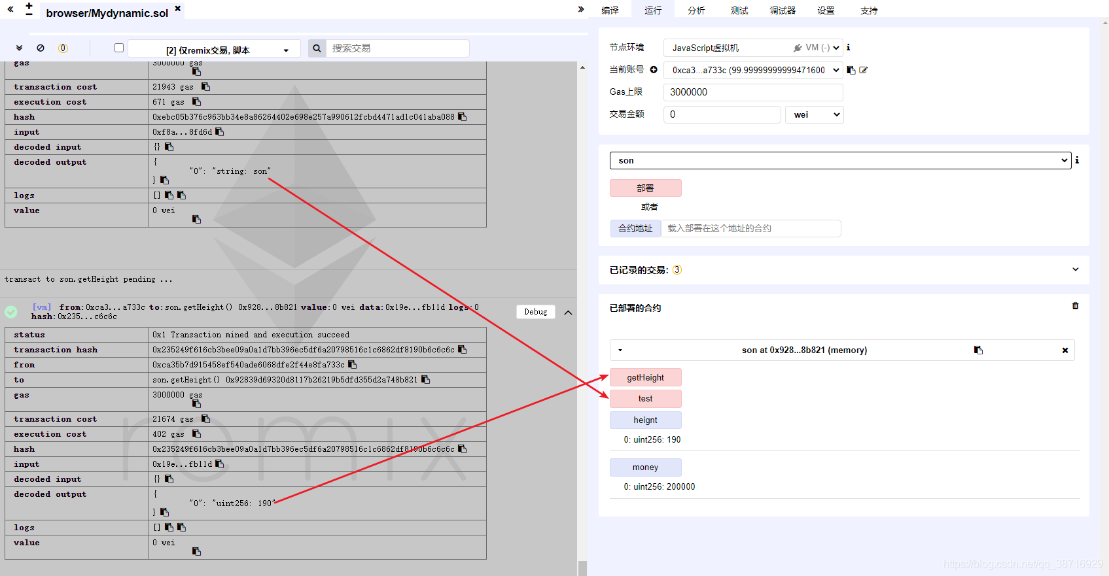Open the wei unit dropdown
The width and height of the screenshot is (1109, 576).
tap(815, 114)
